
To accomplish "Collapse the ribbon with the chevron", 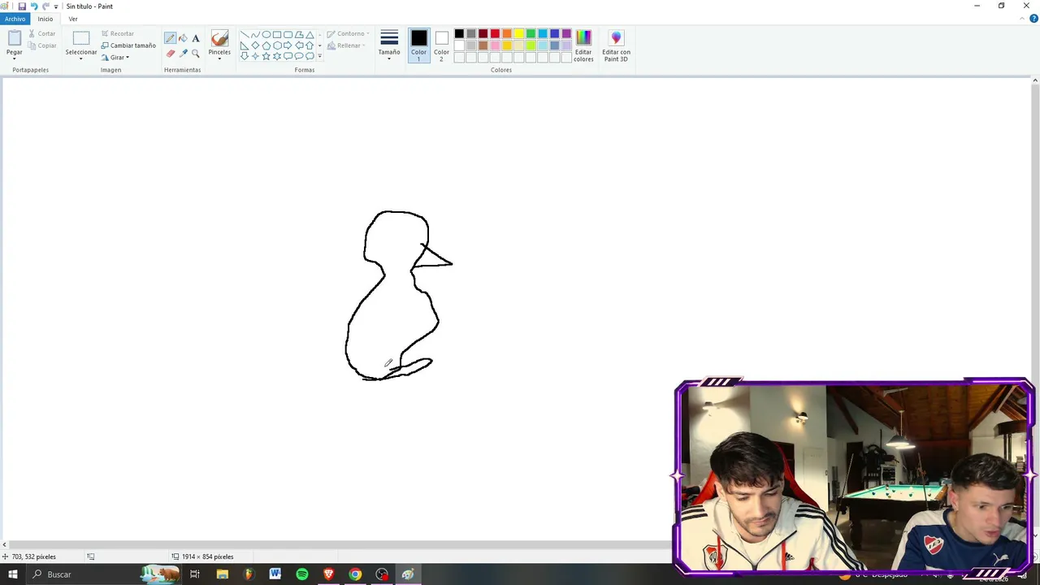I will pos(1022,19).
